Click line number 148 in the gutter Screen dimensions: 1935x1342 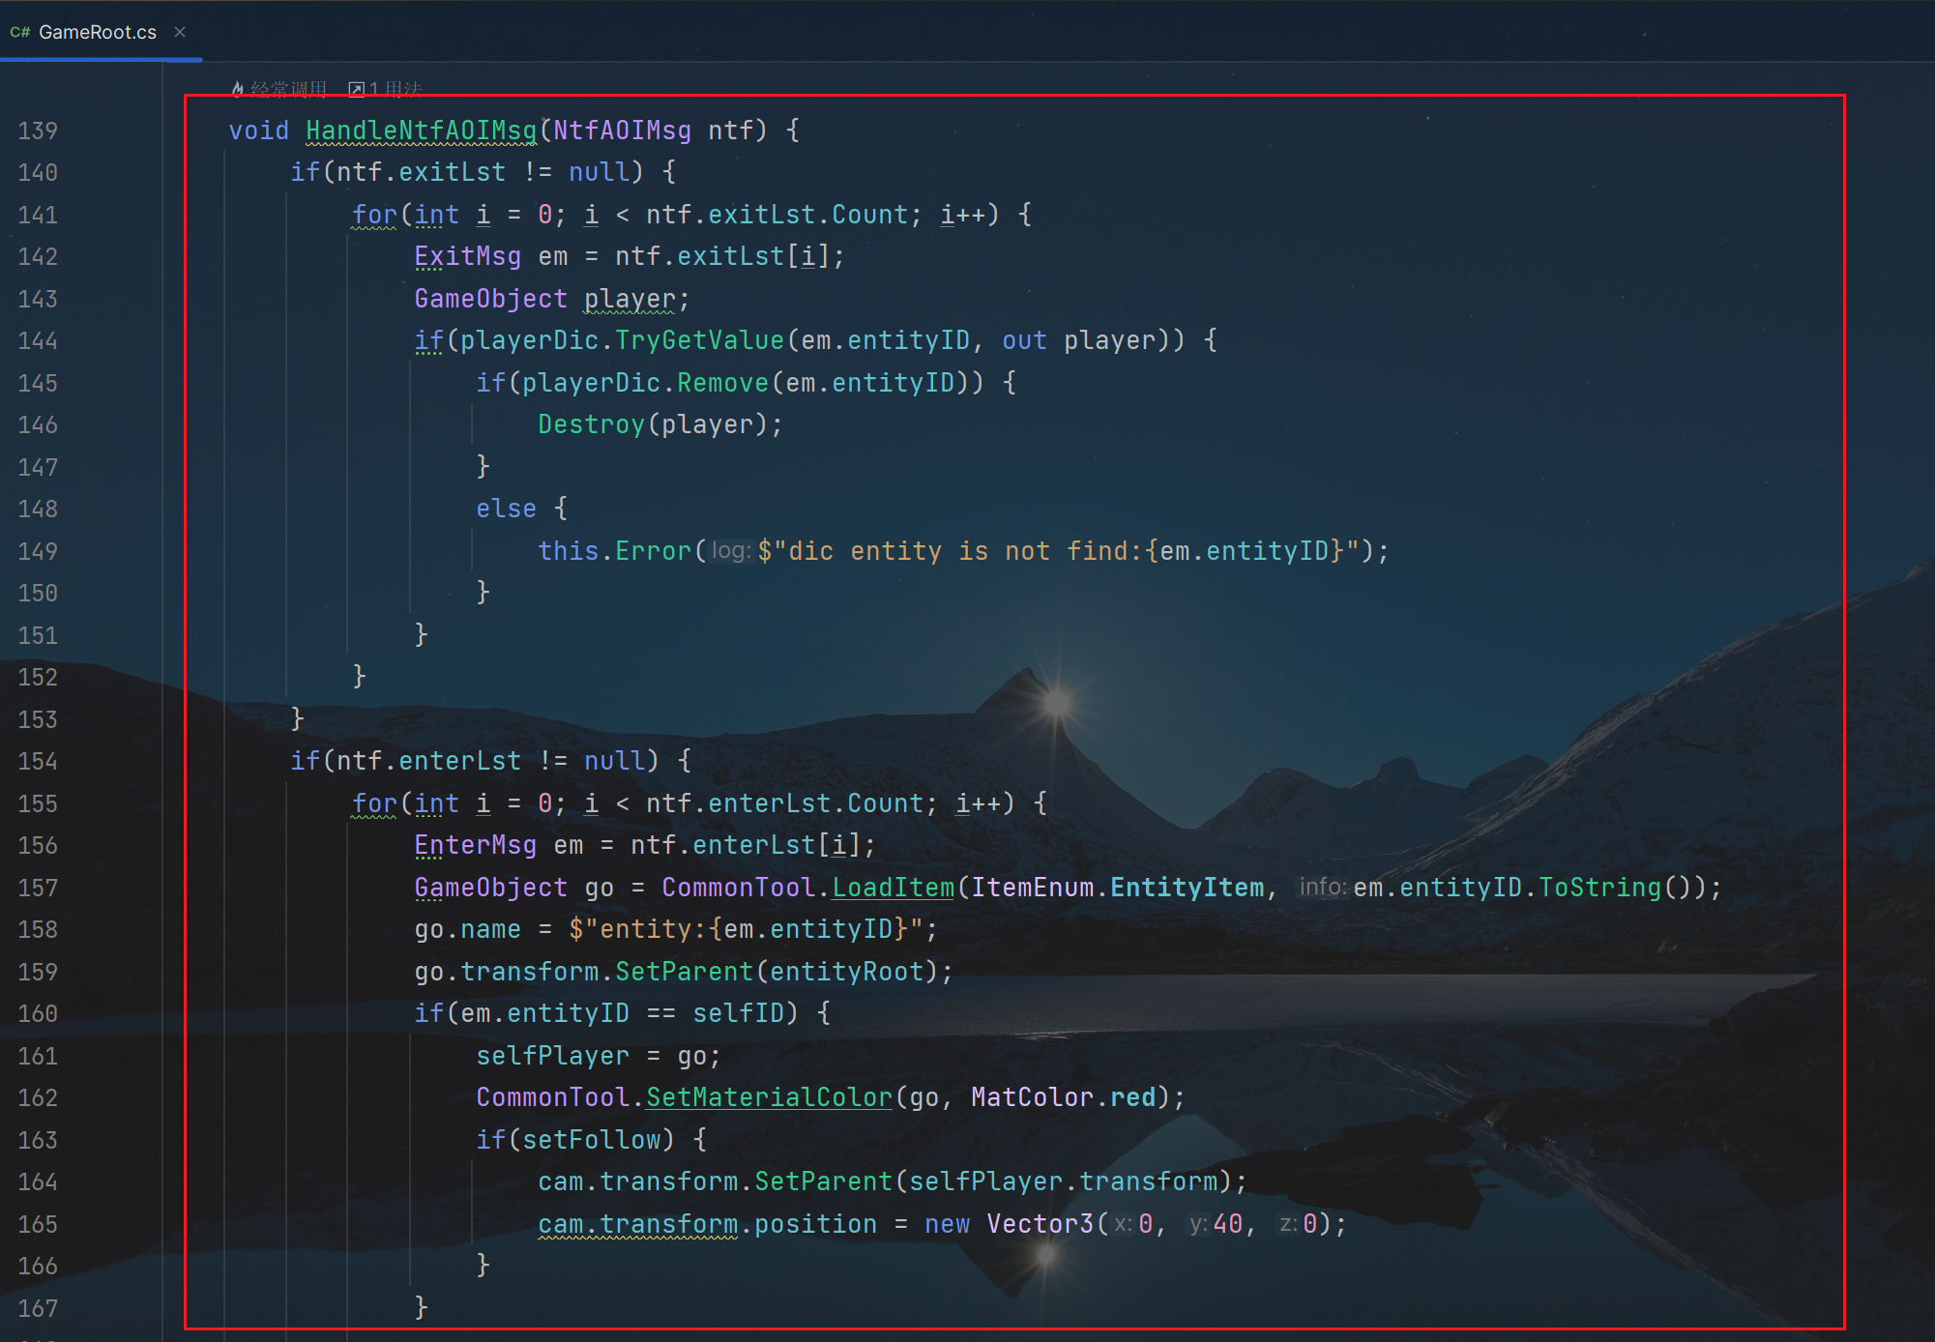coord(38,510)
